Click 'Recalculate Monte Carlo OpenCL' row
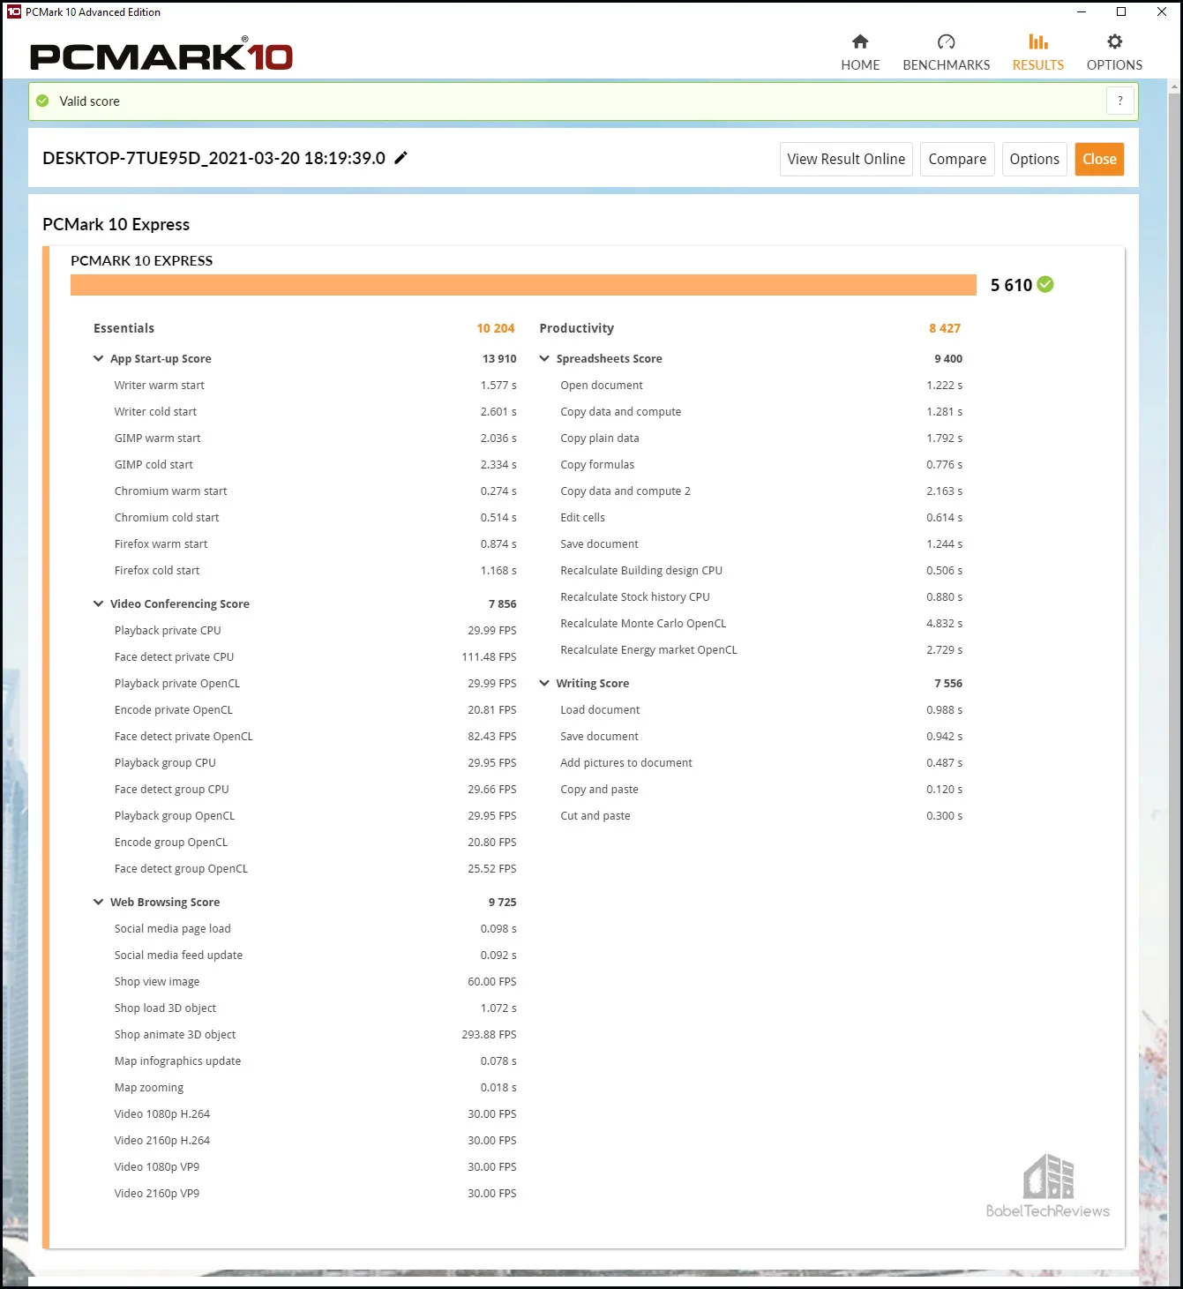 tap(761, 624)
